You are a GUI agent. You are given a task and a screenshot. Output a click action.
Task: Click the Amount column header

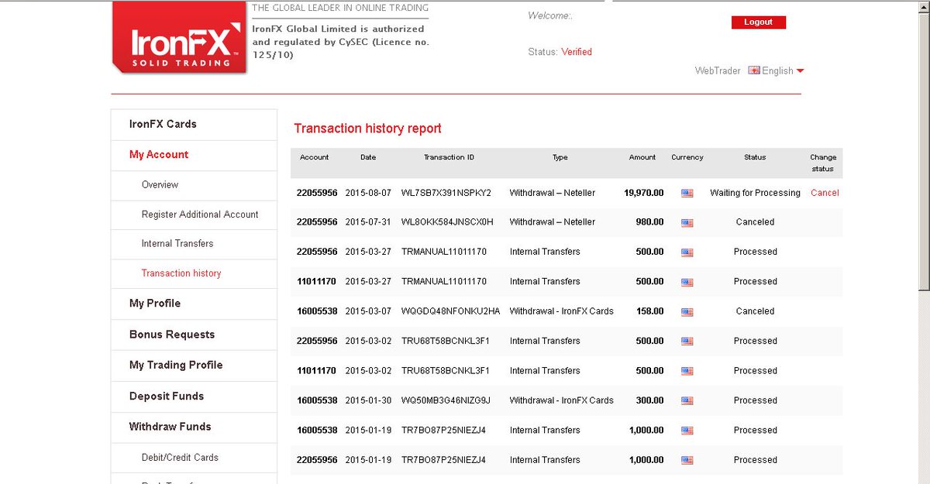642,157
